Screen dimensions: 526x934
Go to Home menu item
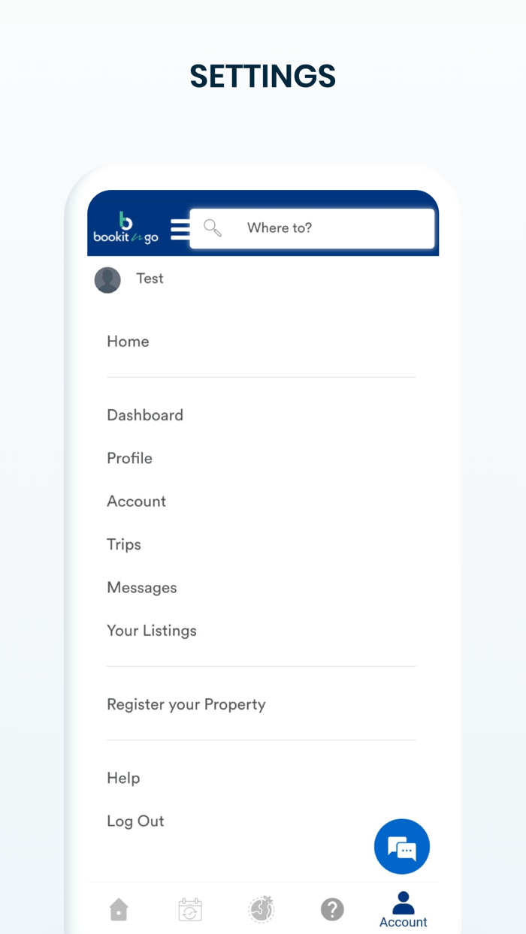click(x=128, y=342)
